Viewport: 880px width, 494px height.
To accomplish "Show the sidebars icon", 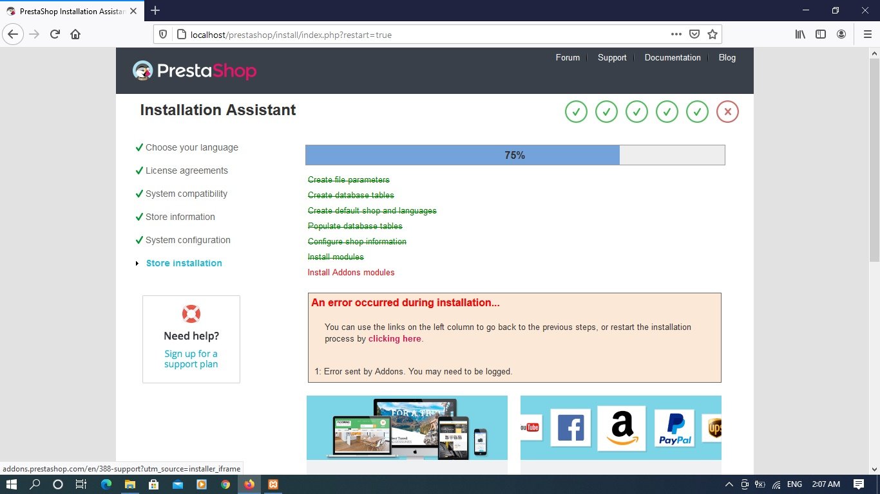I will pos(821,35).
